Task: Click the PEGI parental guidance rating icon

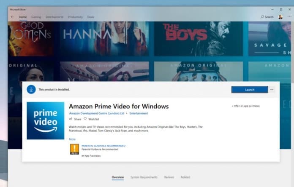Action: click(74, 150)
